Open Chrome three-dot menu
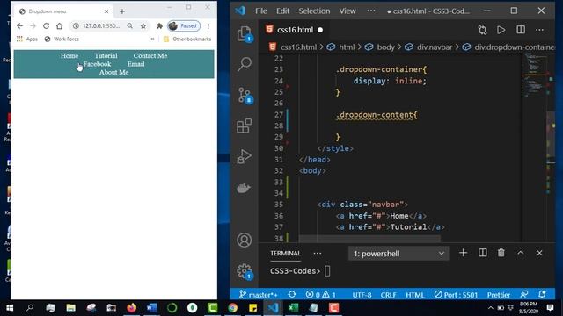 click(x=208, y=25)
